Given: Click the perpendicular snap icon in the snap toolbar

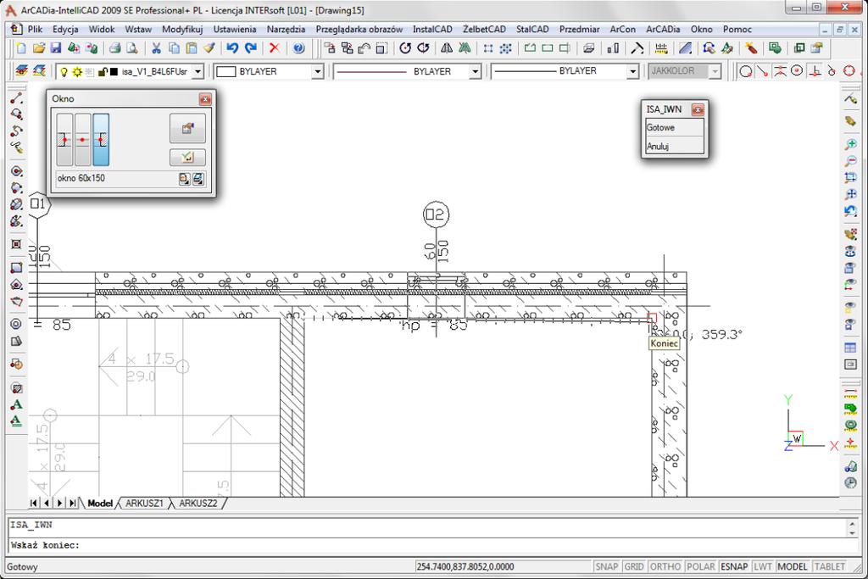Looking at the screenshot, I should tap(815, 71).
